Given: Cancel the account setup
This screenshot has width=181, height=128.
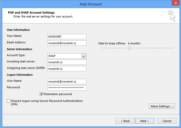Looking at the screenshot, I should pos(167,121).
